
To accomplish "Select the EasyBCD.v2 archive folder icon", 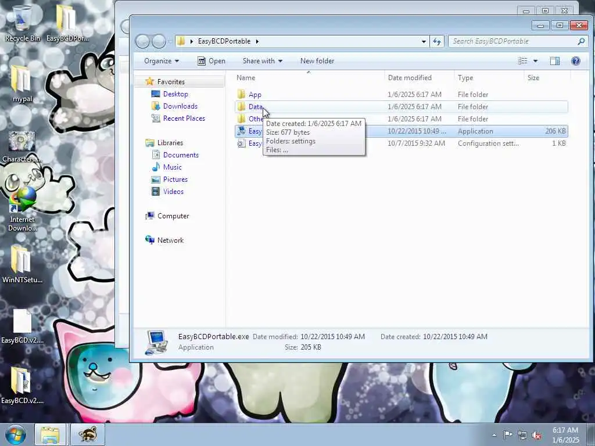I will (x=22, y=386).
